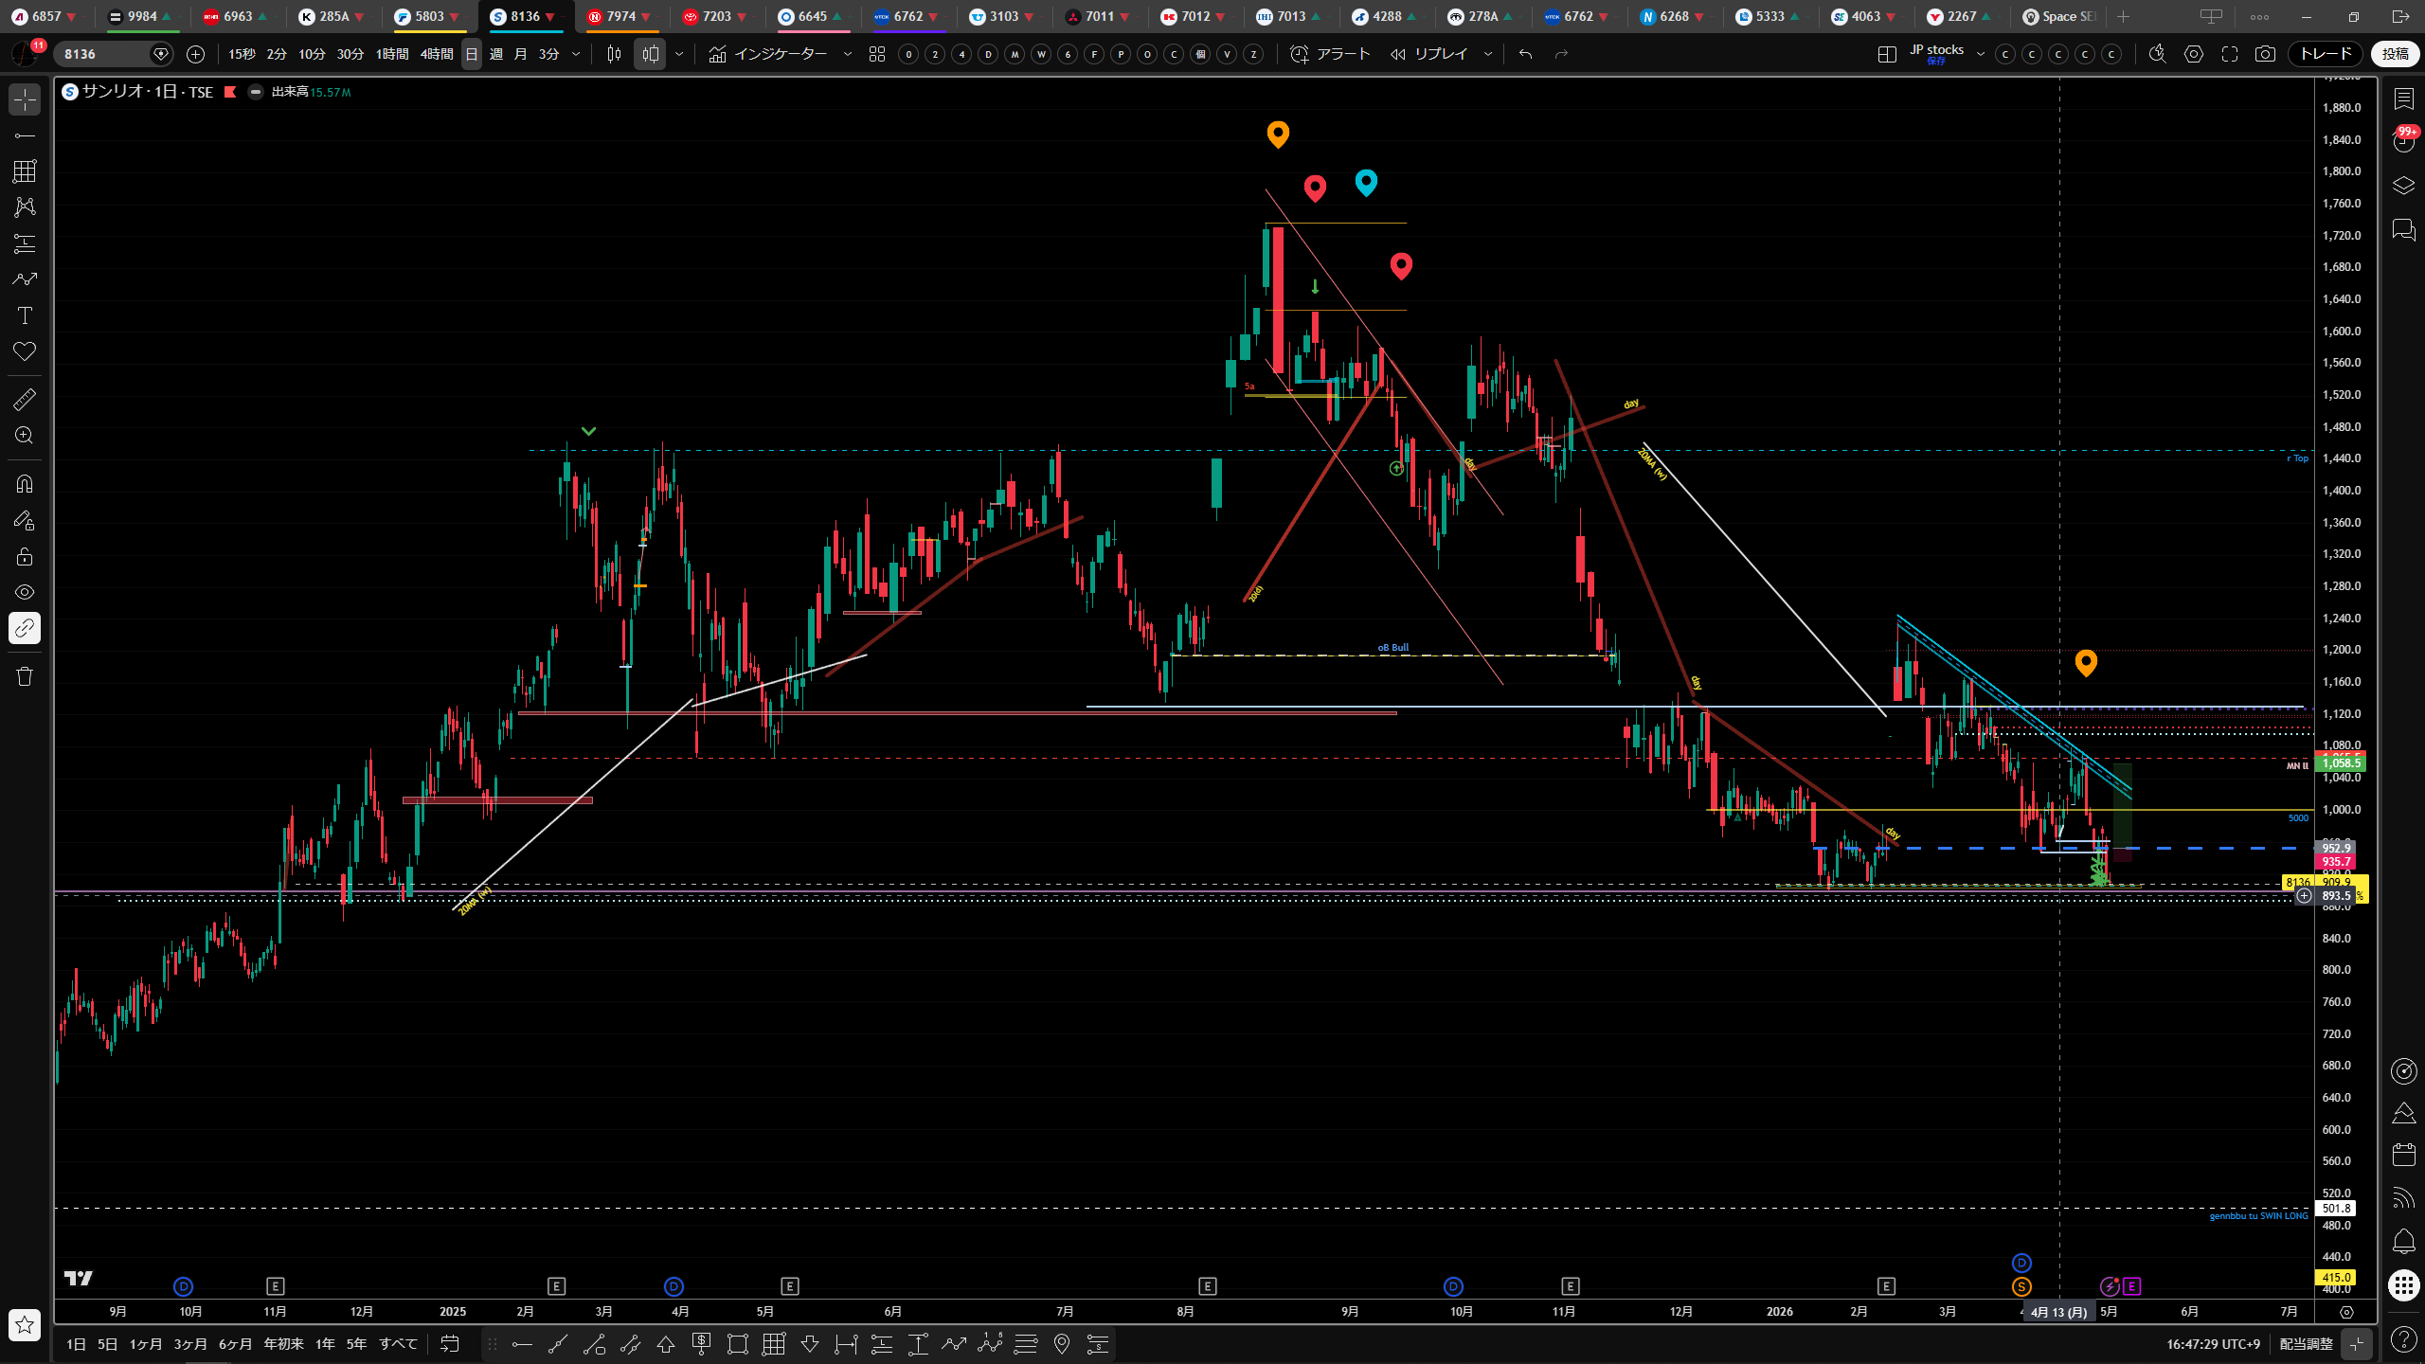Activate the Zoom In magnifier tool
The height and width of the screenshot is (1364, 2425).
point(25,436)
